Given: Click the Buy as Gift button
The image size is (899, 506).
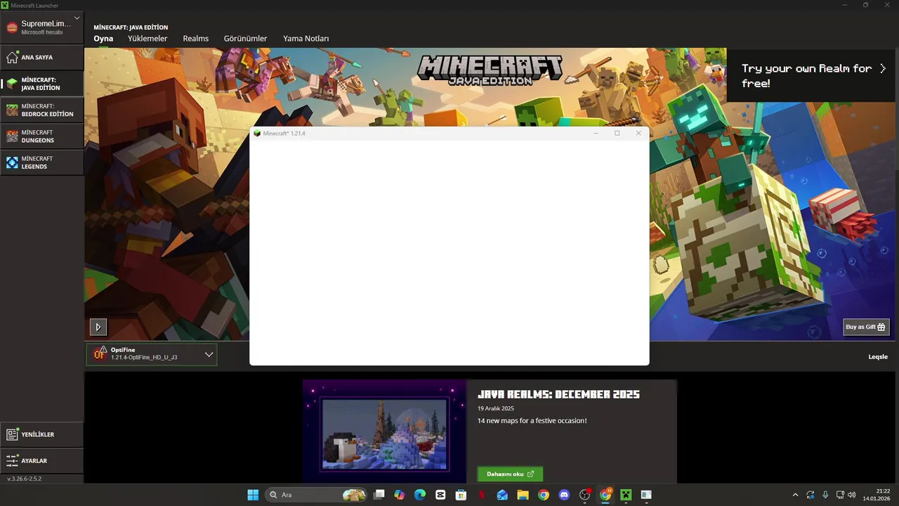Looking at the screenshot, I should point(866,327).
